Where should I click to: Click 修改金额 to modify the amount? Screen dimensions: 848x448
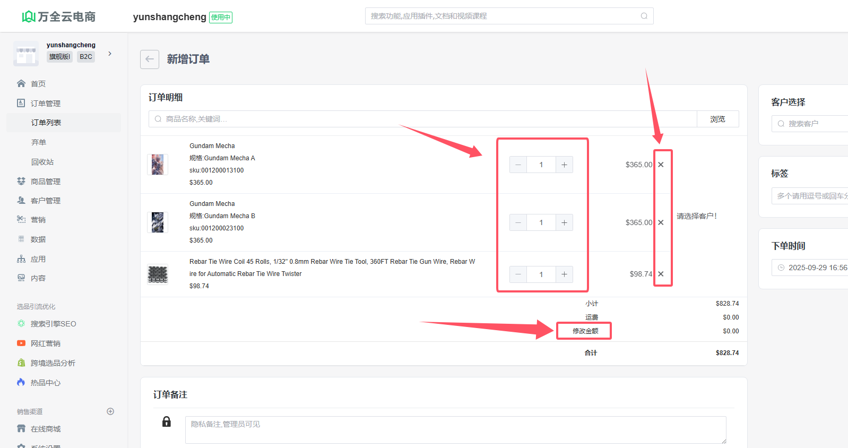585,331
